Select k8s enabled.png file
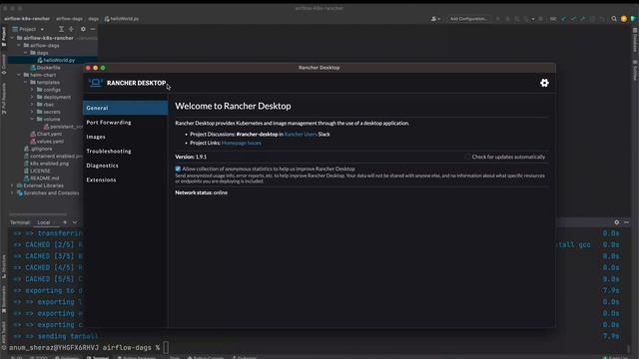This screenshot has height=359, width=639. tap(47, 164)
